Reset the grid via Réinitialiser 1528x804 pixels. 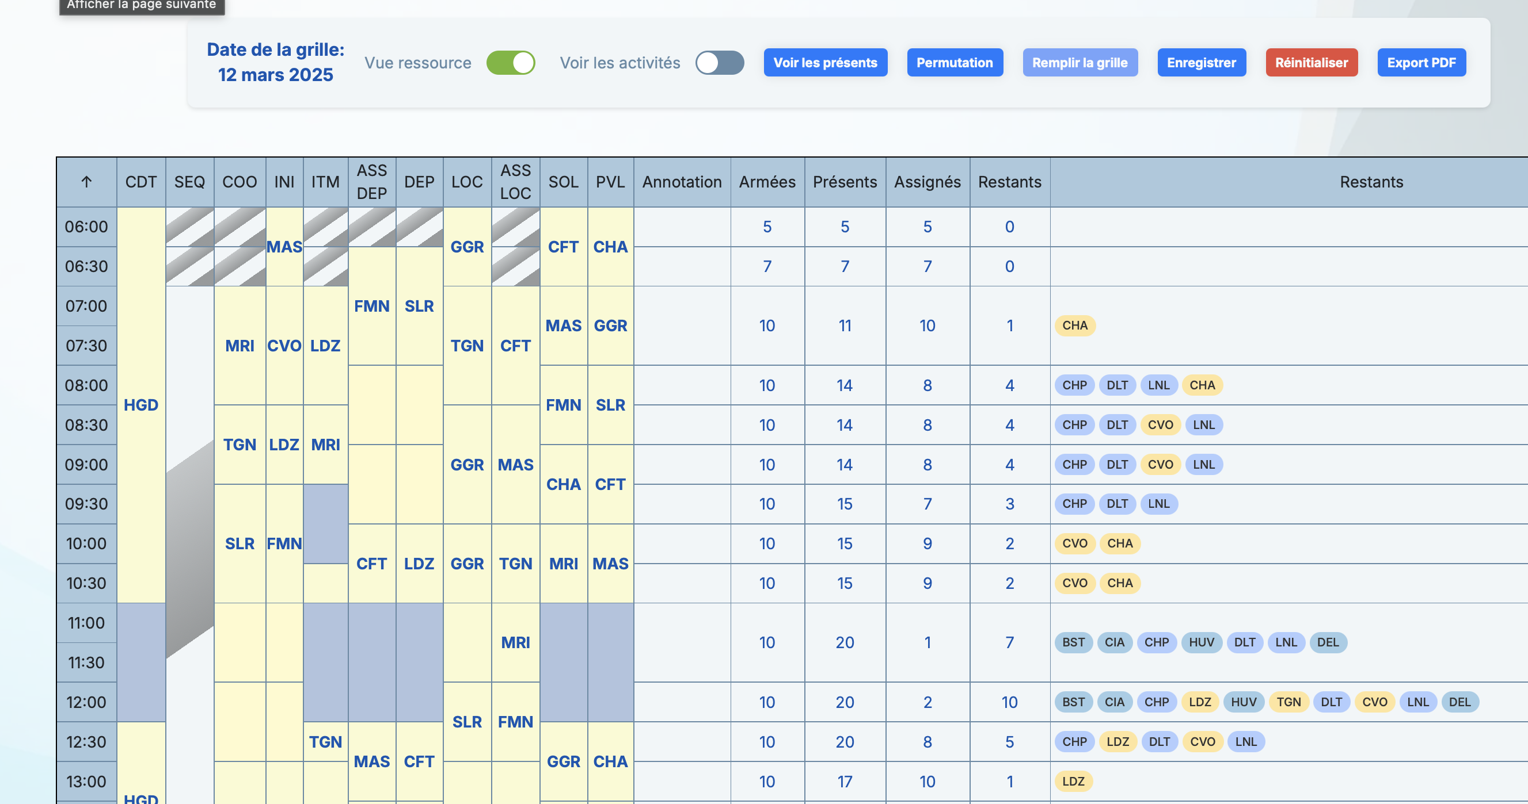click(1312, 62)
